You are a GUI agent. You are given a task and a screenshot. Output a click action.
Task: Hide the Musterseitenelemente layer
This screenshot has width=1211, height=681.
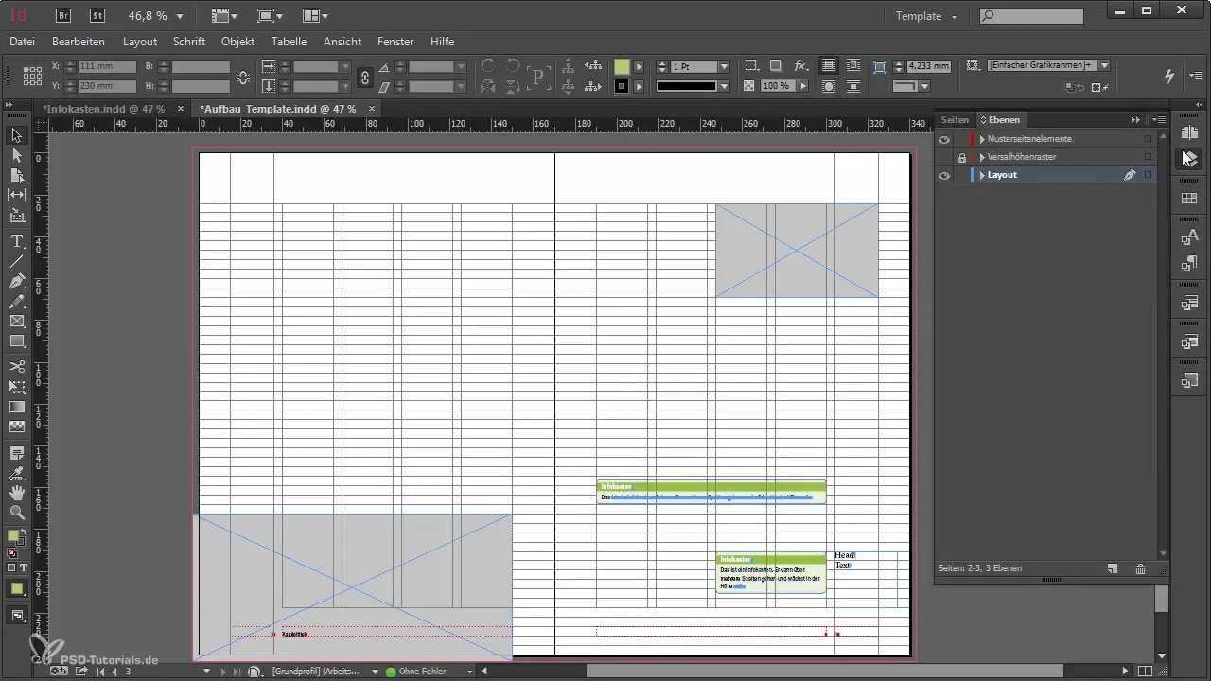(x=943, y=139)
